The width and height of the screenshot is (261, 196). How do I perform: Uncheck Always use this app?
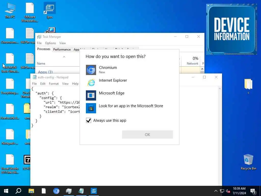pyautogui.click(x=88, y=120)
